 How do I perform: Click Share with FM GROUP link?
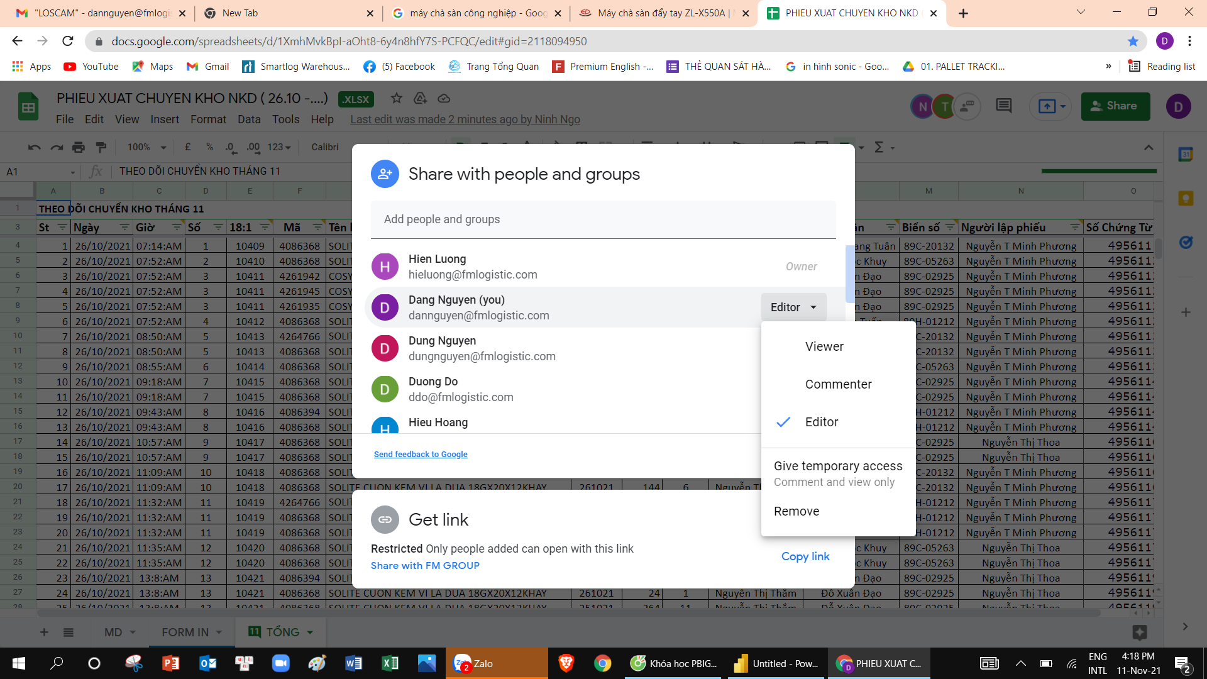tap(425, 565)
